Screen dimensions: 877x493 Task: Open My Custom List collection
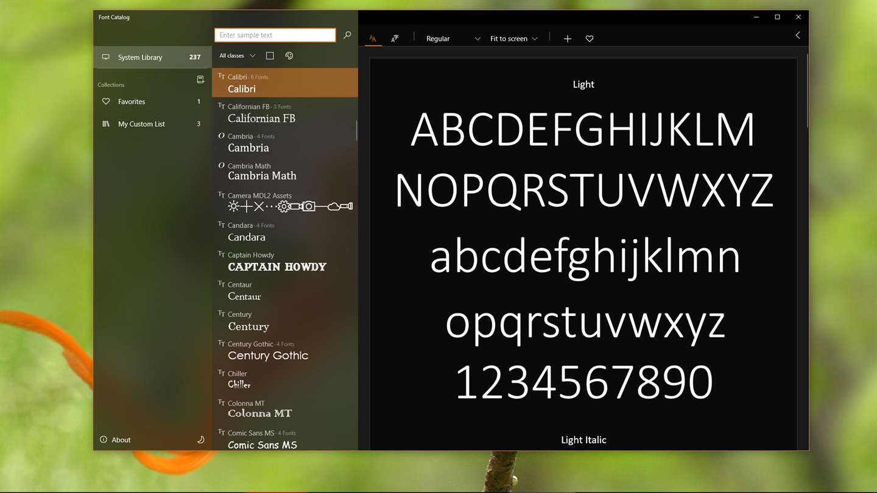[x=152, y=124]
